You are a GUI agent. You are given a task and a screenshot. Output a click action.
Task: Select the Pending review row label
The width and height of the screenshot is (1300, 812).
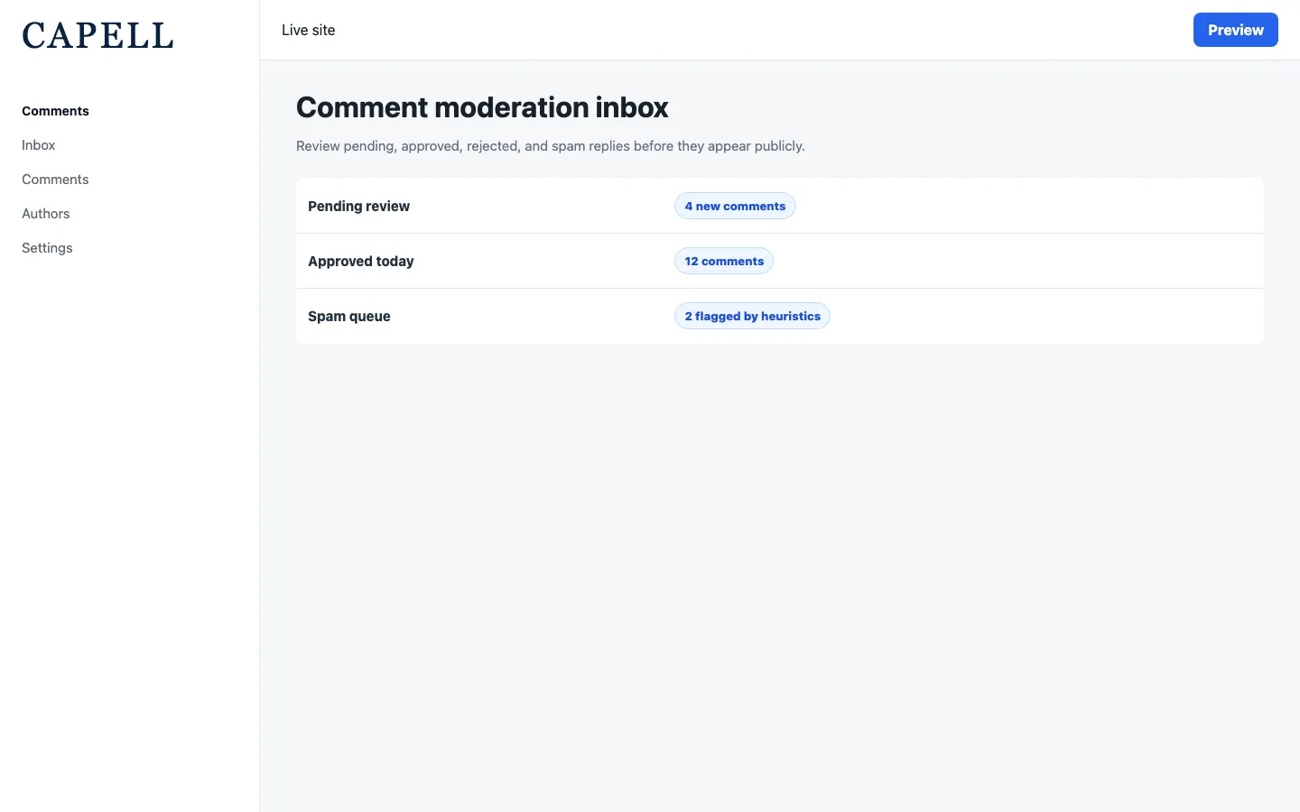coord(358,206)
